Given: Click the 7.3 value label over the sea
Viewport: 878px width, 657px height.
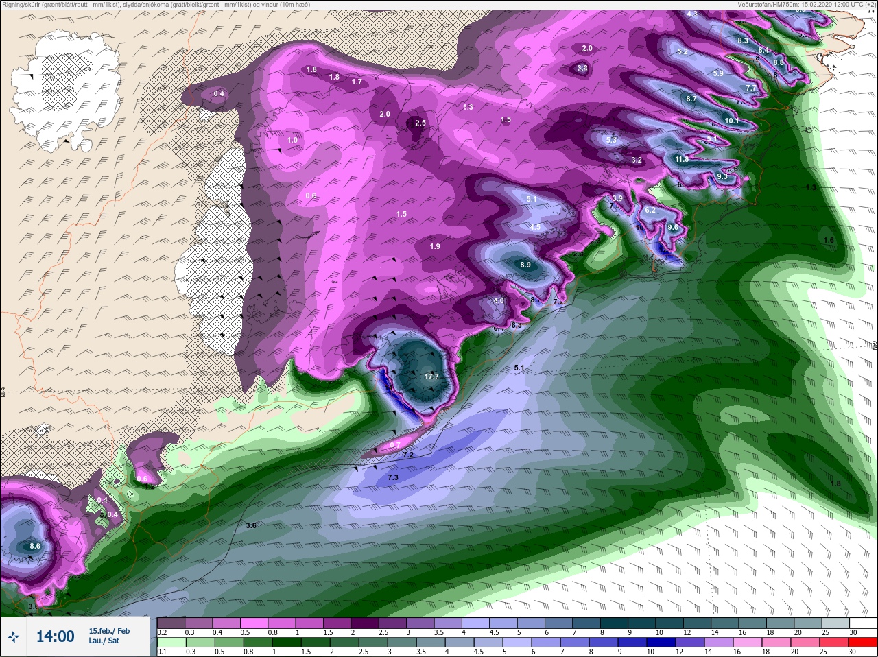Looking at the screenshot, I should pyautogui.click(x=393, y=477).
